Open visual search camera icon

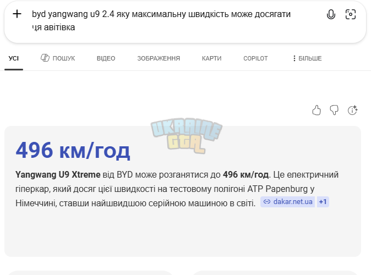coord(351,14)
